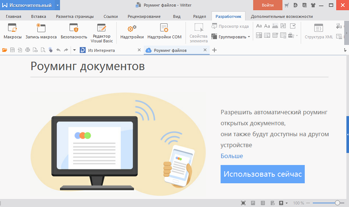This screenshot has width=349, height=207.
Task: Expand quick access toolbar dropdown arrow
Action: coord(75,50)
